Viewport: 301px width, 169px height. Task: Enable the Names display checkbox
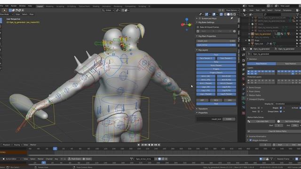coord(259,108)
